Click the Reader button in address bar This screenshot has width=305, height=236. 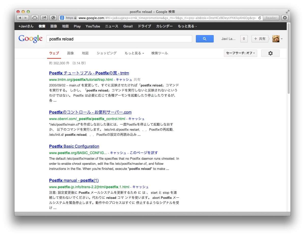pos(271,18)
